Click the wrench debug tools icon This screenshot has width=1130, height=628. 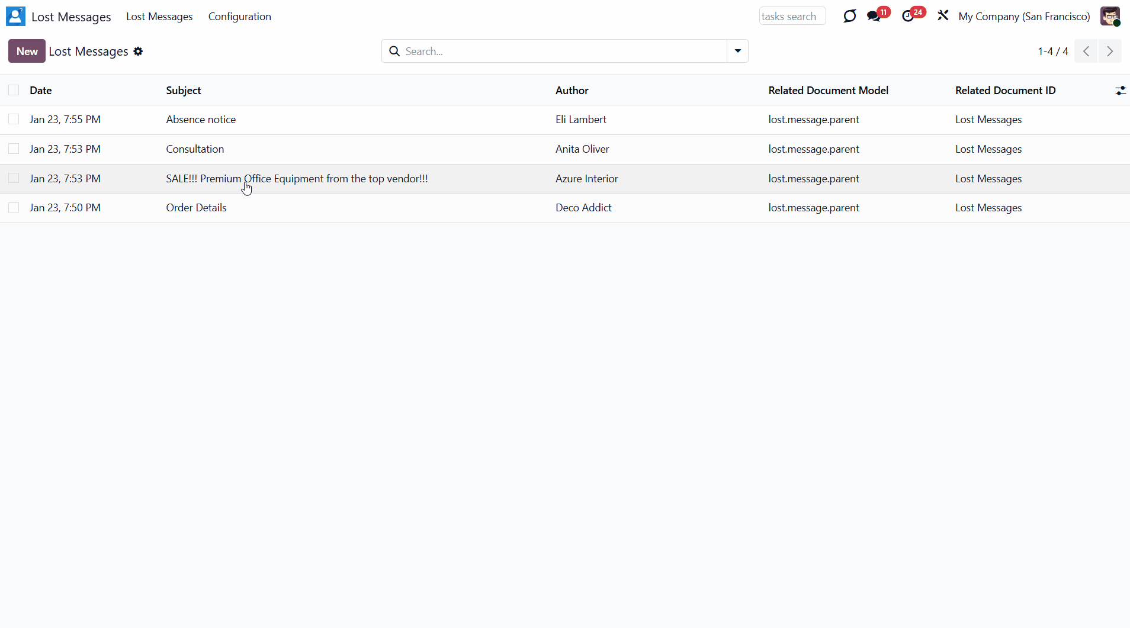click(x=943, y=16)
